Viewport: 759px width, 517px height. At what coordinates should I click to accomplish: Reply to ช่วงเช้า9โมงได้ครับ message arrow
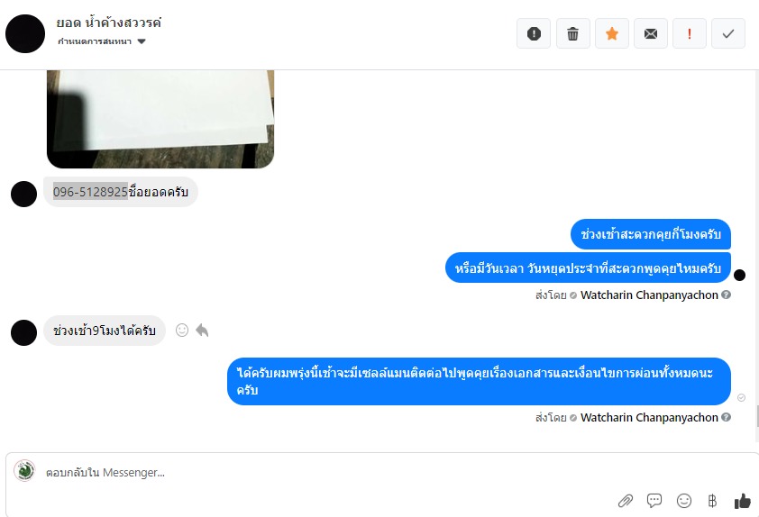pos(202,331)
